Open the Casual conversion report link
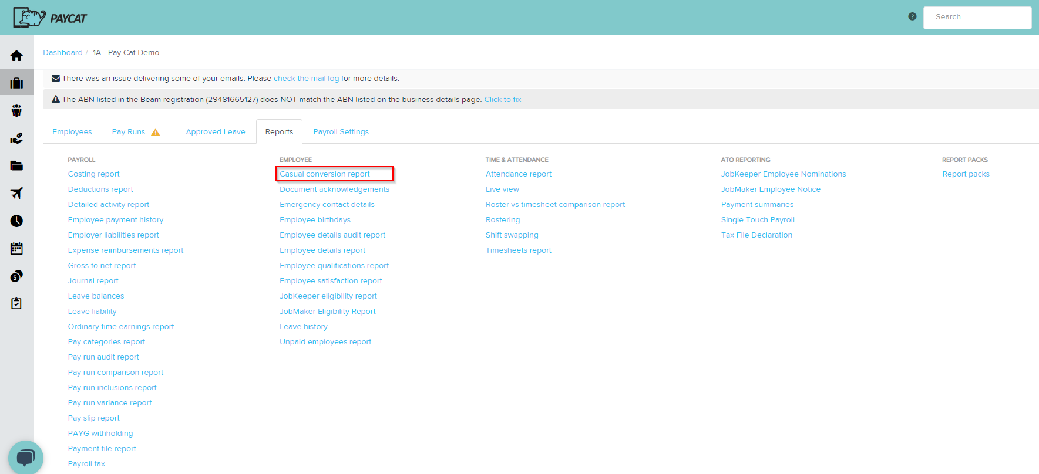This screenshot has height=474, width=1039. [325, 174]
